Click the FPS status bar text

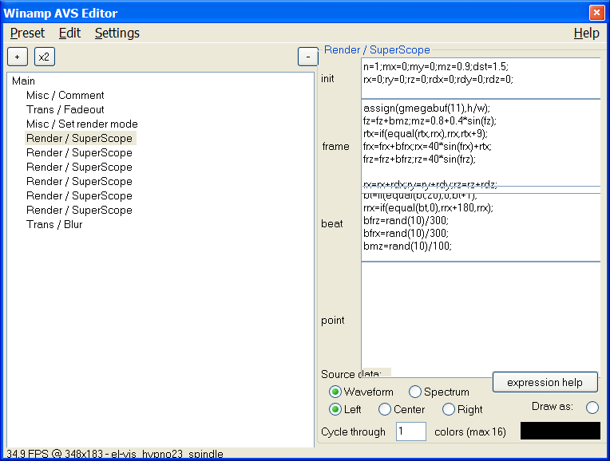coord(115,454)
